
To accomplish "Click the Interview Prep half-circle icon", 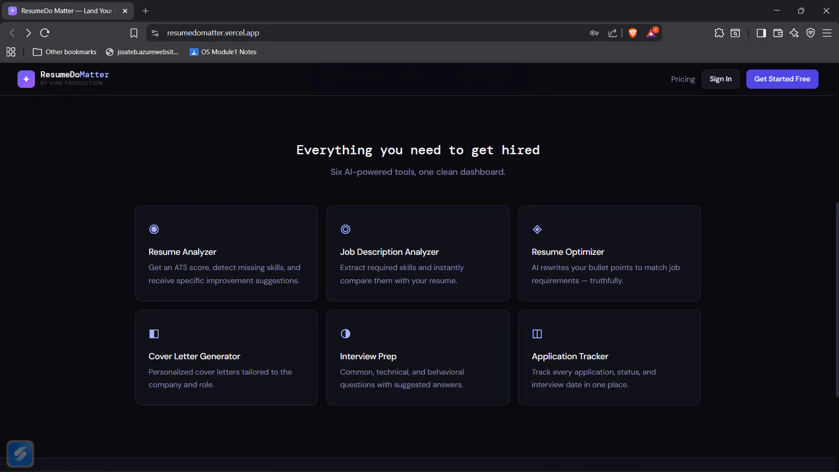I will click(x=346, y=334).
